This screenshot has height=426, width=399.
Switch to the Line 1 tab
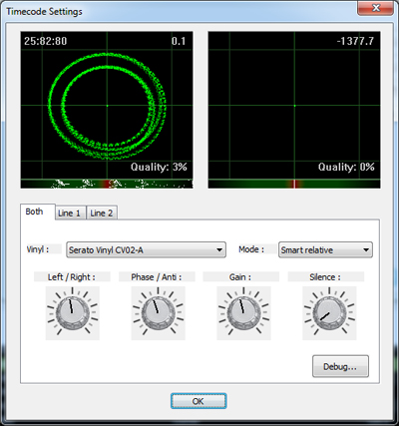pyautogui.click(x=69, y=213)
